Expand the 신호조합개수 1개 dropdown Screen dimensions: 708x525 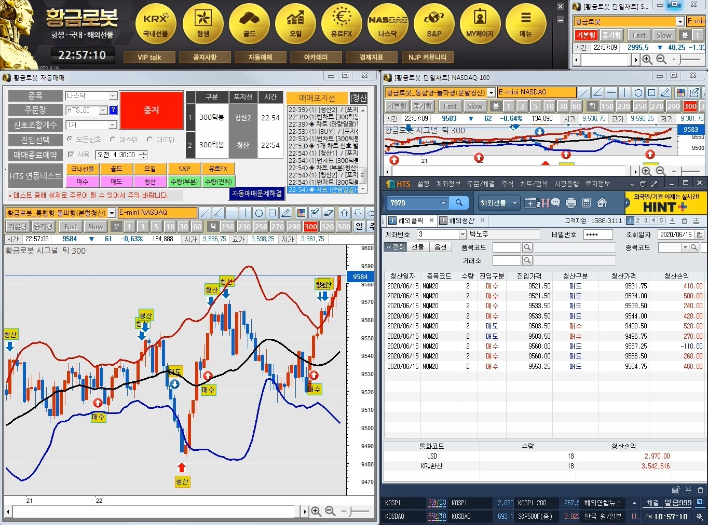pyautogui.click(x=113, y=125)
